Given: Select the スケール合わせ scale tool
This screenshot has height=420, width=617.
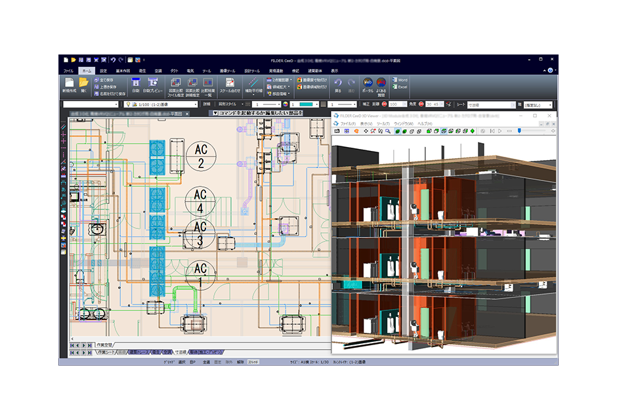Looking at the screenshot, I should [x=230, y=84].
